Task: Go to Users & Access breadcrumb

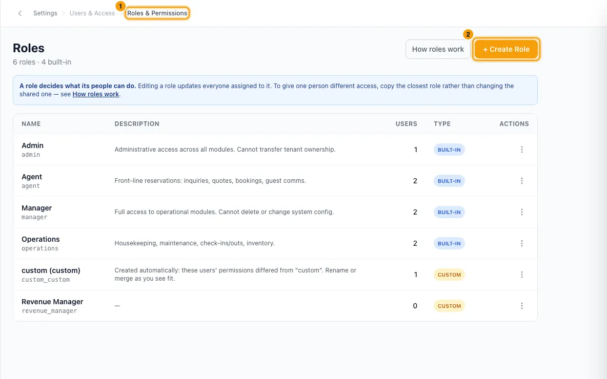Action: click(x=92, y=13)
